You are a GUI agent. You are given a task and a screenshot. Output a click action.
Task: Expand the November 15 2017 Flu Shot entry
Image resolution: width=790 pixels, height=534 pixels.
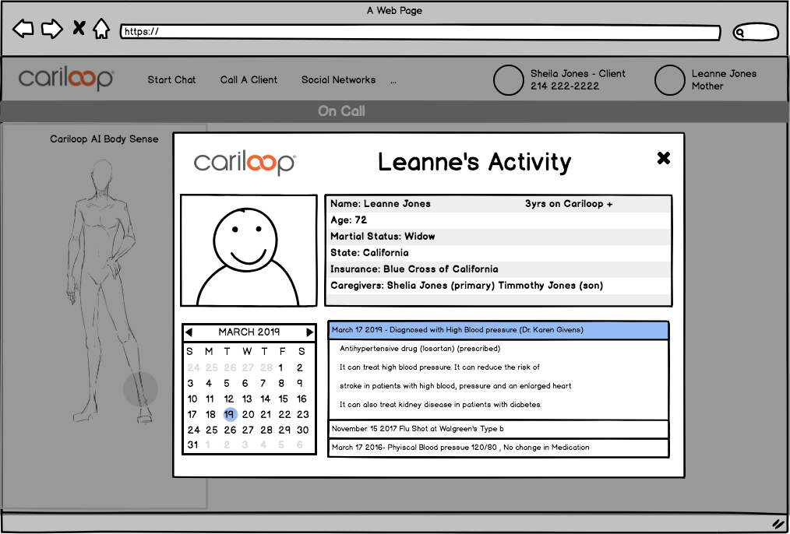point(498,429)
